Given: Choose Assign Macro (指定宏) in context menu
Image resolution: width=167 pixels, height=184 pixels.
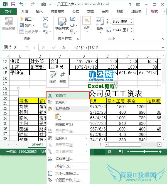Looking at the screenshot, I should (x=68, y=166).
